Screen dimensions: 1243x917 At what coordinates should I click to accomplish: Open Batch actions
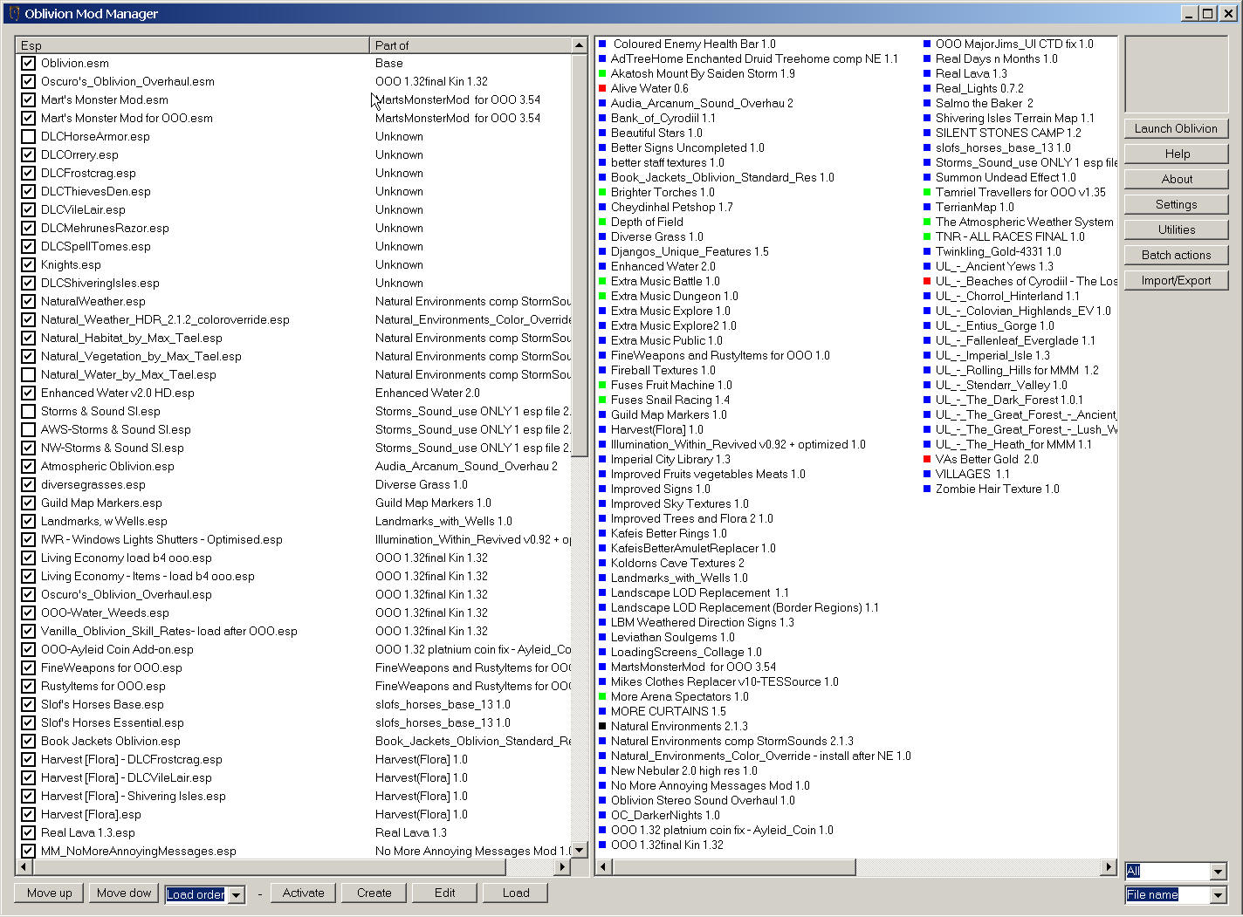click(1176, 255)
